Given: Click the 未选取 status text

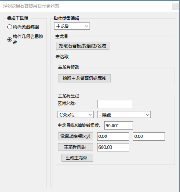Looking at the screenshot, I should pos(62,56).
